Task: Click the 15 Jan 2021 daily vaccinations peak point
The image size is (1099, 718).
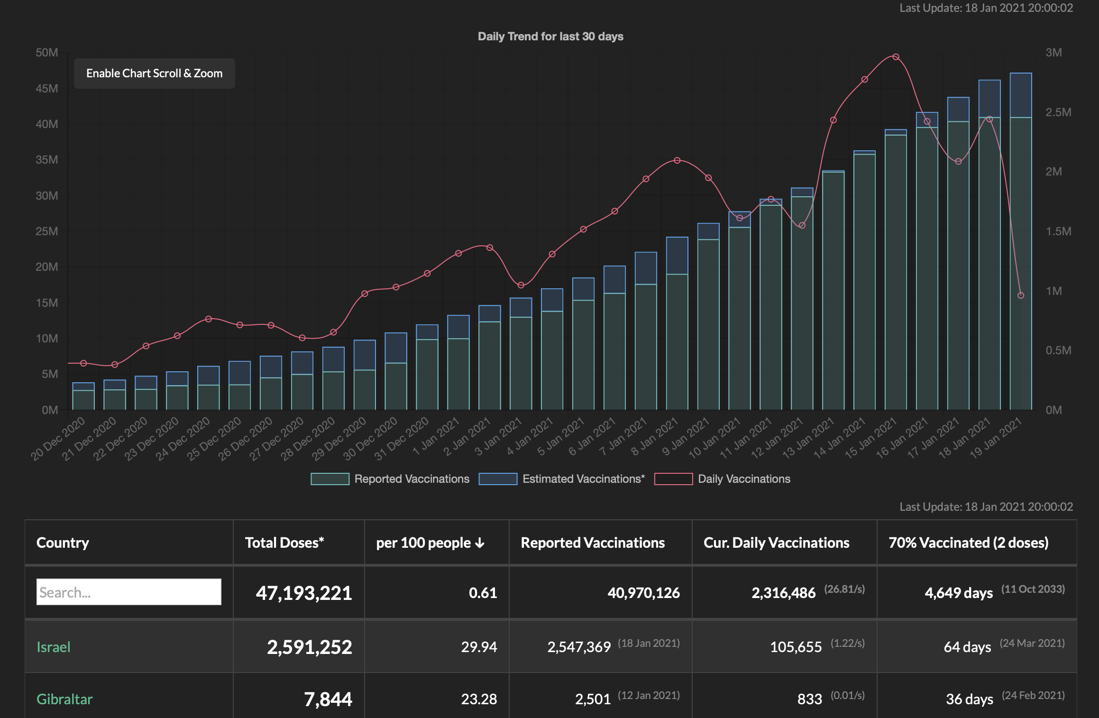Action: (896, 57)
